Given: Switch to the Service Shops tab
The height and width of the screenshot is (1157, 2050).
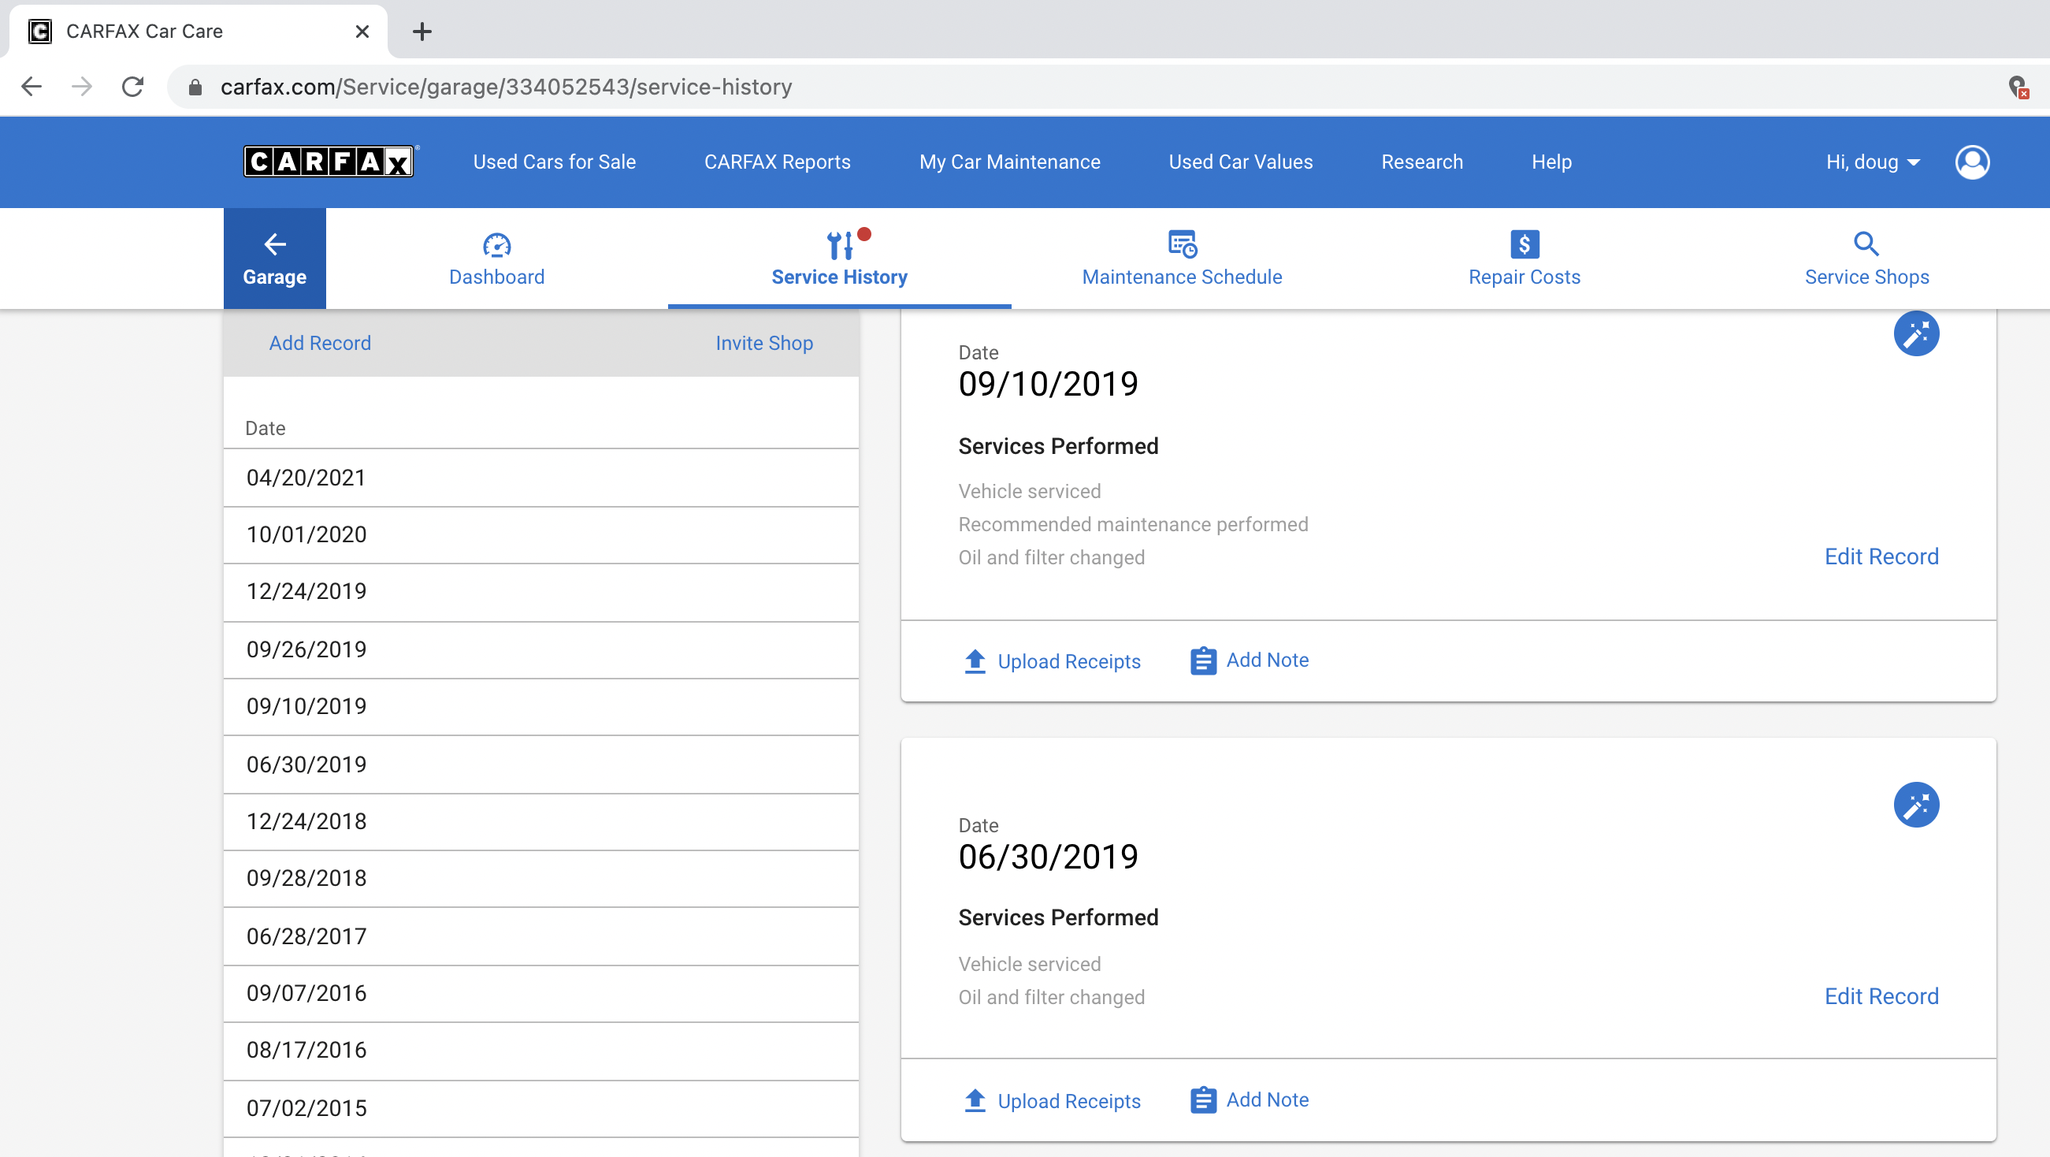Looking at the screenshot, I should coord(1866,259).
